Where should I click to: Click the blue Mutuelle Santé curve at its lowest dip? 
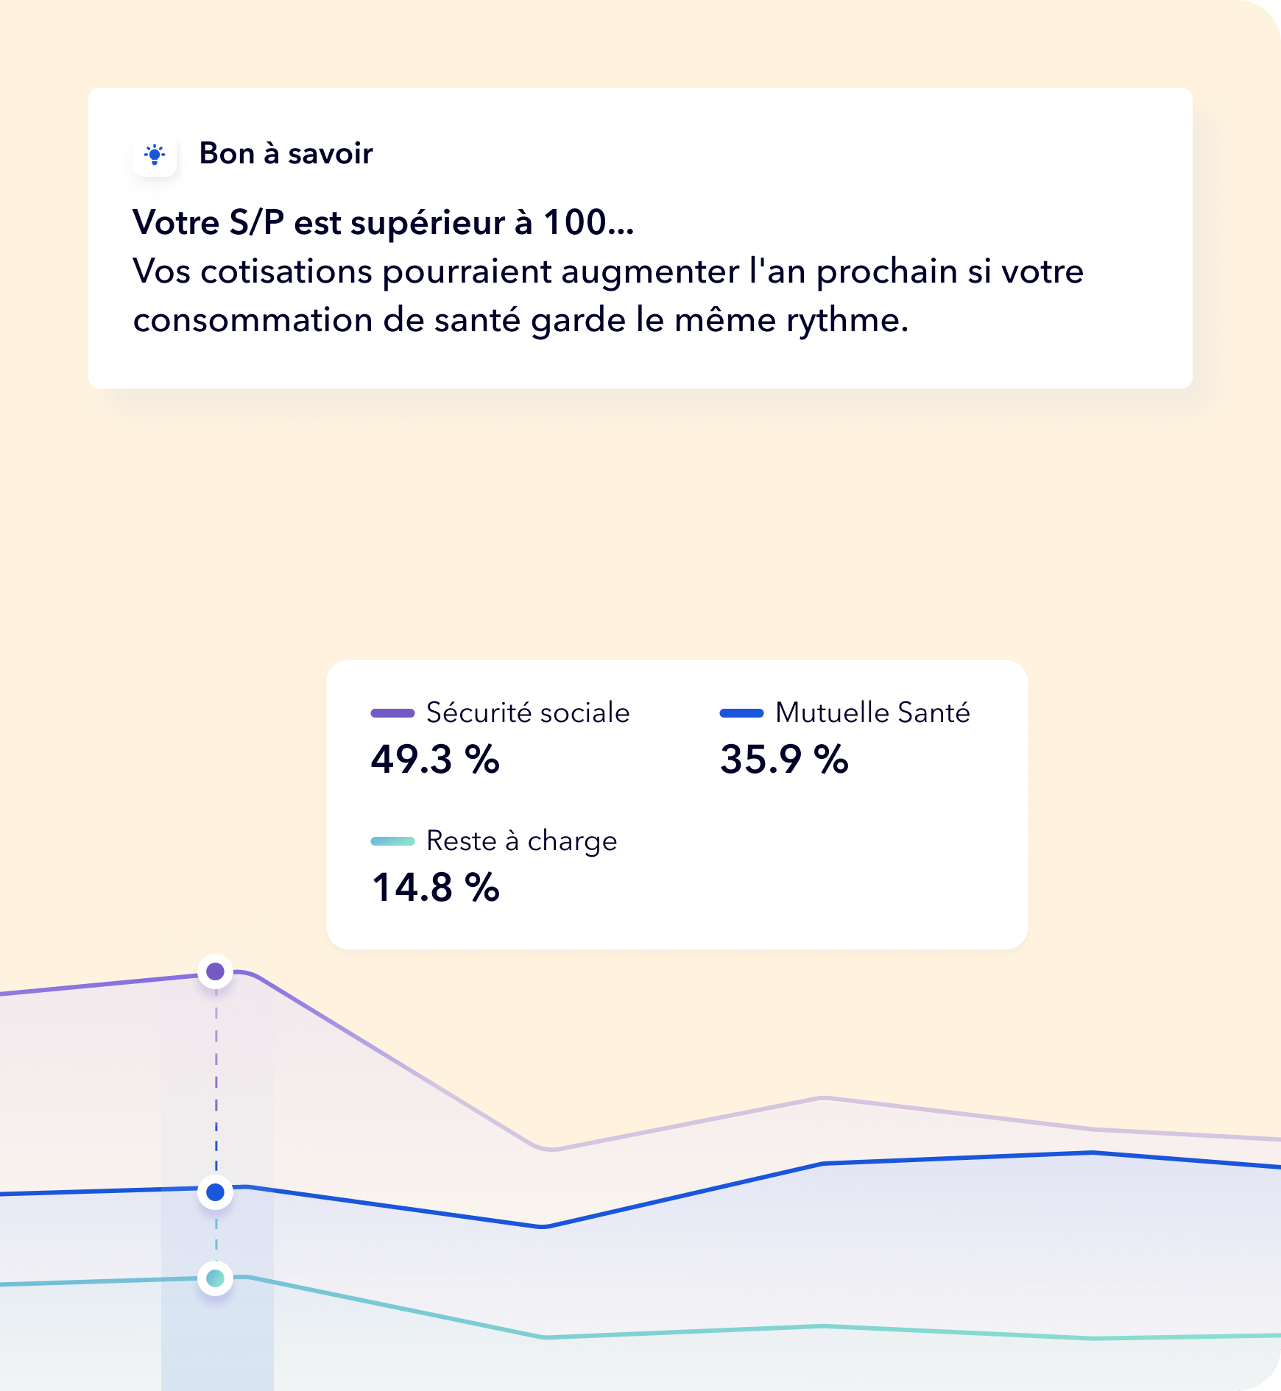coord(543,1226)
